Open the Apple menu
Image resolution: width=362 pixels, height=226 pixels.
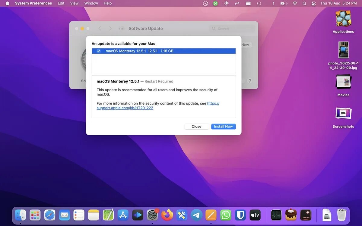[x=8, y=3]
